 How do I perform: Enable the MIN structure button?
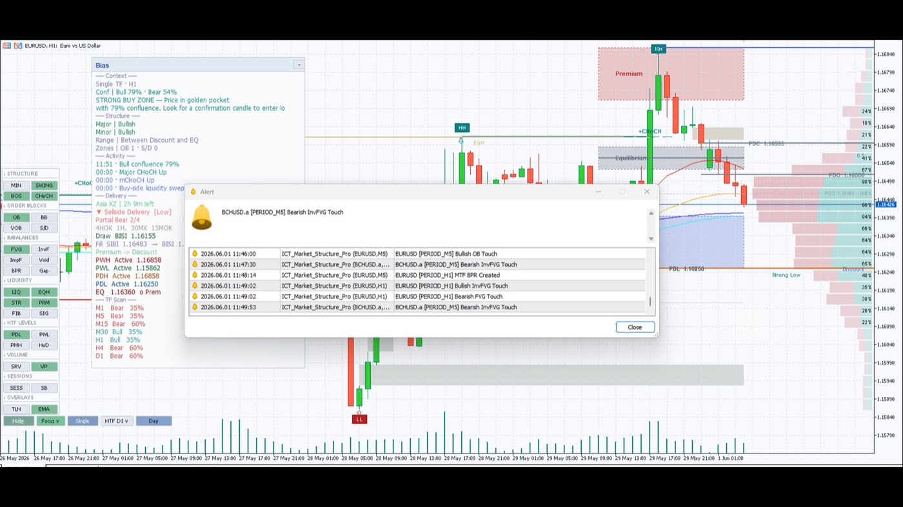(x=16, y=186)
